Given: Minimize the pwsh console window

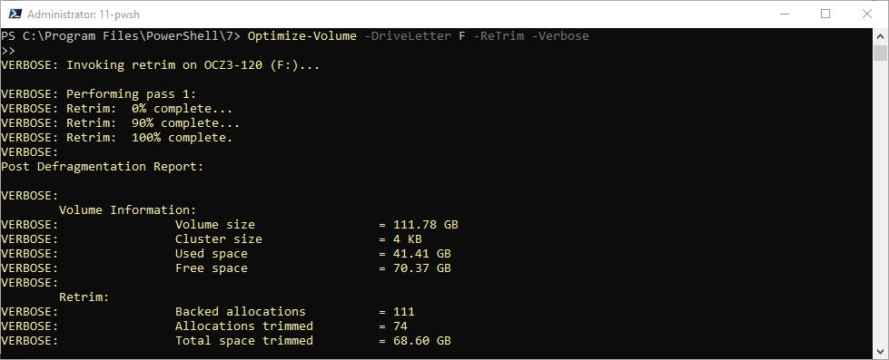Looking at the screenshot, I should [784, 15].
